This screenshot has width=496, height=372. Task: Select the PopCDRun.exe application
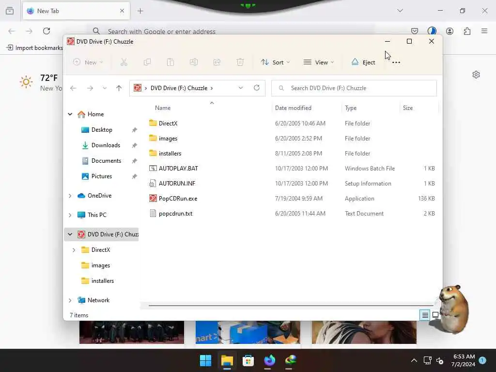[x=178, y=198]
